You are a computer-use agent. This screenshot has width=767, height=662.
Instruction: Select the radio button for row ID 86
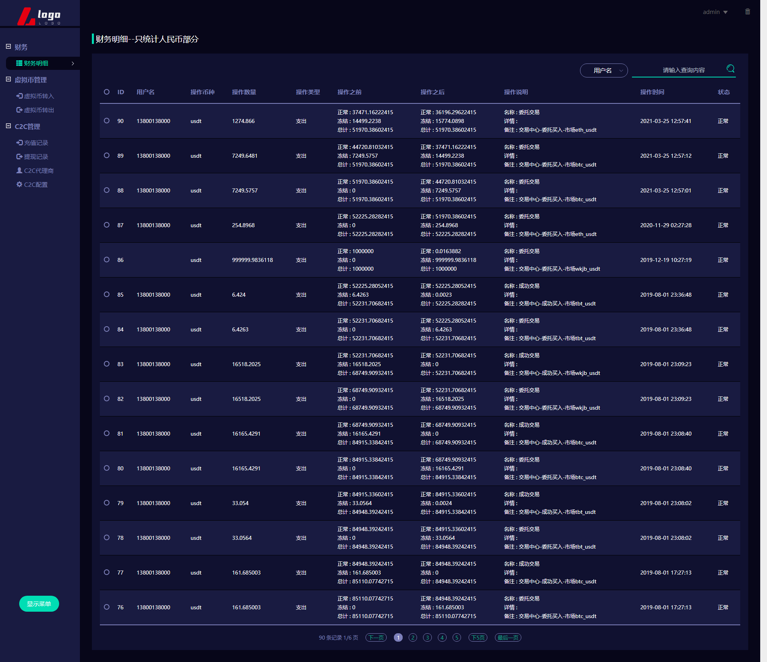coord(107,260)
